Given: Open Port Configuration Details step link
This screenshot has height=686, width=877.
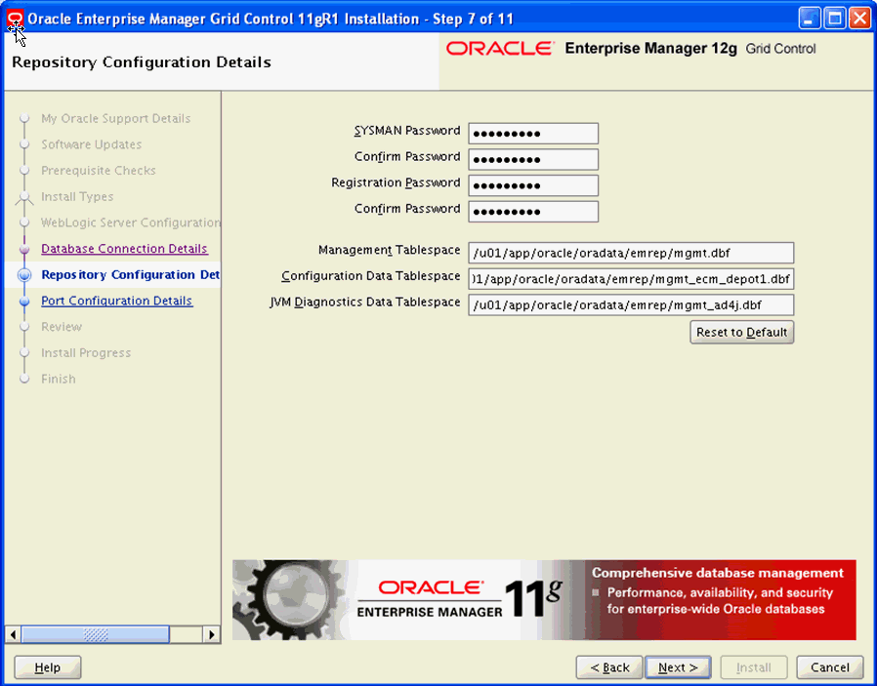Looking at the screenshot, I should pos(117,301).
